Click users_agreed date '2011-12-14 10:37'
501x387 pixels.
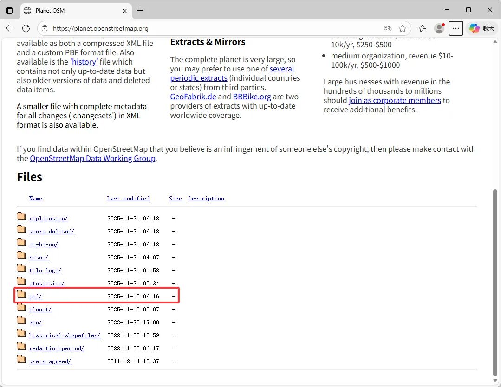pyautogui.click(x=133, y=361)
